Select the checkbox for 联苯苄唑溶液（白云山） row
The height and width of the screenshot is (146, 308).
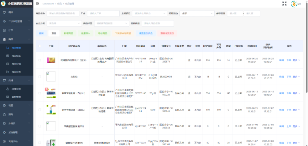pos(40,110)
